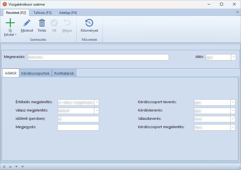Open Válaszkeverés dropdown
Viewport: 241px width, 170px height.
pos(233,119)
